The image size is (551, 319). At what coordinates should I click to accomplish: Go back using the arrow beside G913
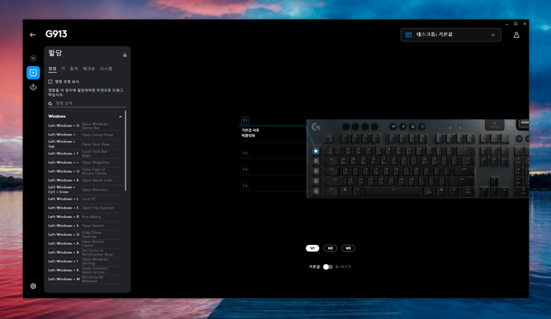tap(33, 35)
